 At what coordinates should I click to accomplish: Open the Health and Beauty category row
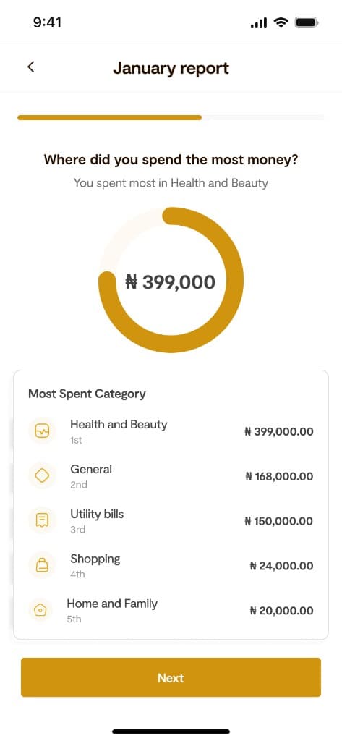tap(171, 431)
